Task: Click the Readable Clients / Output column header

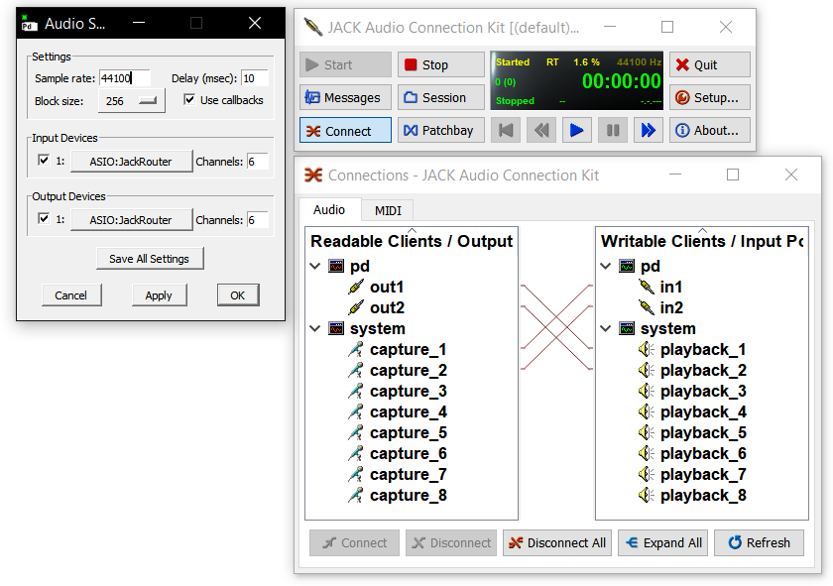Action: [412, 241]
